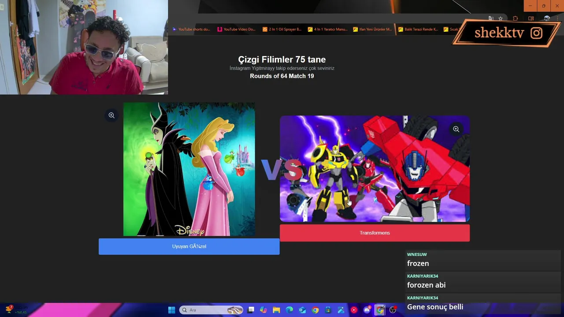Pick the Transformers robots picture
The width and height of the screenshot is (564, 317).
375,169
